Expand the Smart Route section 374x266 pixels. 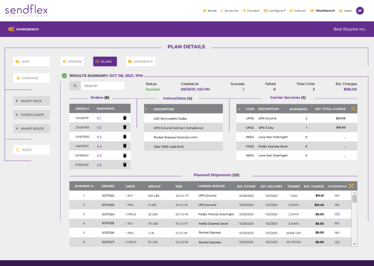[x=32, y=128]
